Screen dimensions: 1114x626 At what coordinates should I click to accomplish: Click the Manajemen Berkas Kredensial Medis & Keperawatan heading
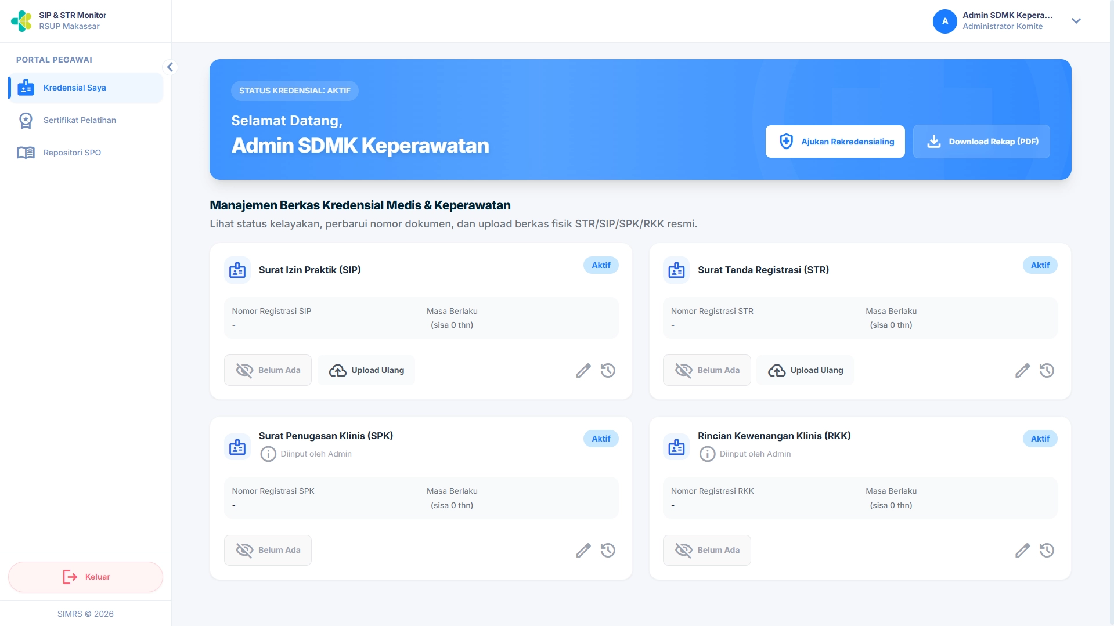coord(360,205)
